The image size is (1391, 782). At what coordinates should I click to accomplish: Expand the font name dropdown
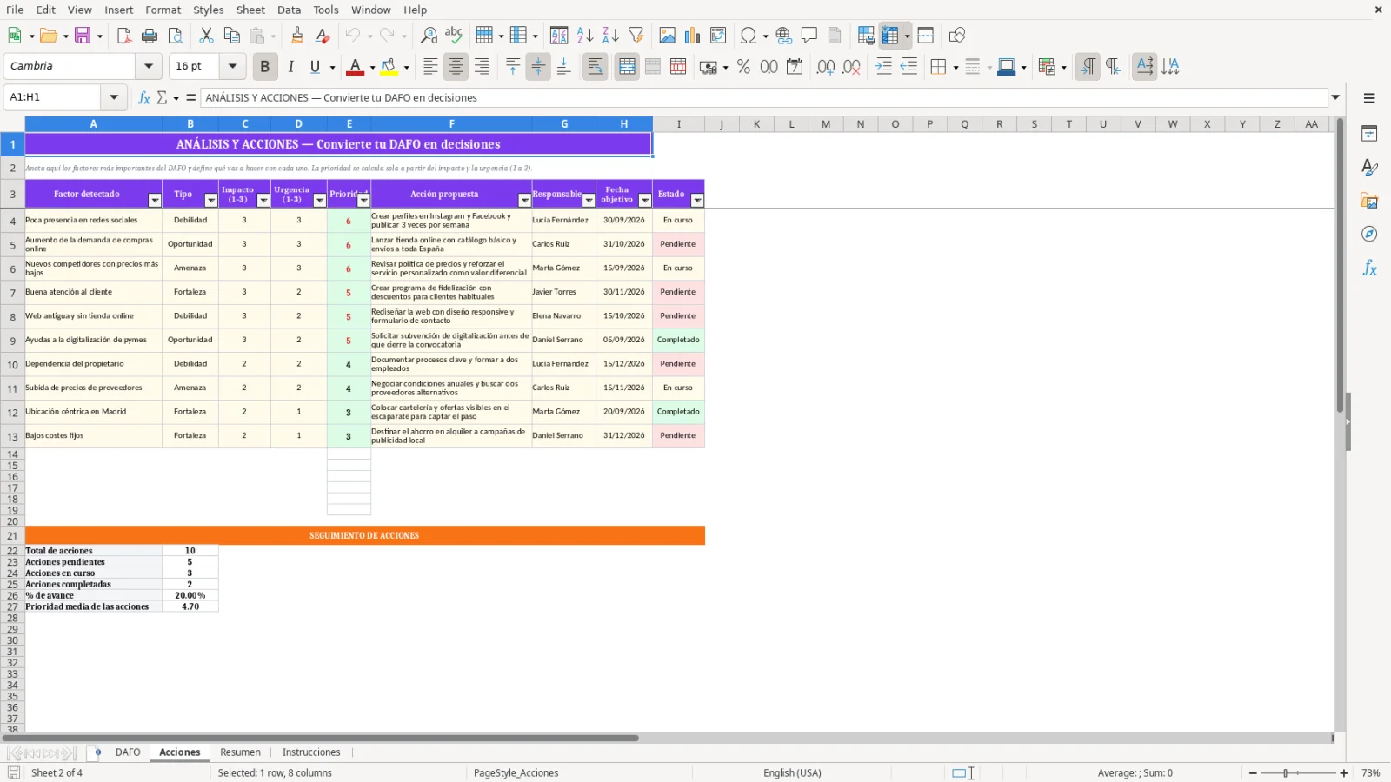[x=149, y=66]
